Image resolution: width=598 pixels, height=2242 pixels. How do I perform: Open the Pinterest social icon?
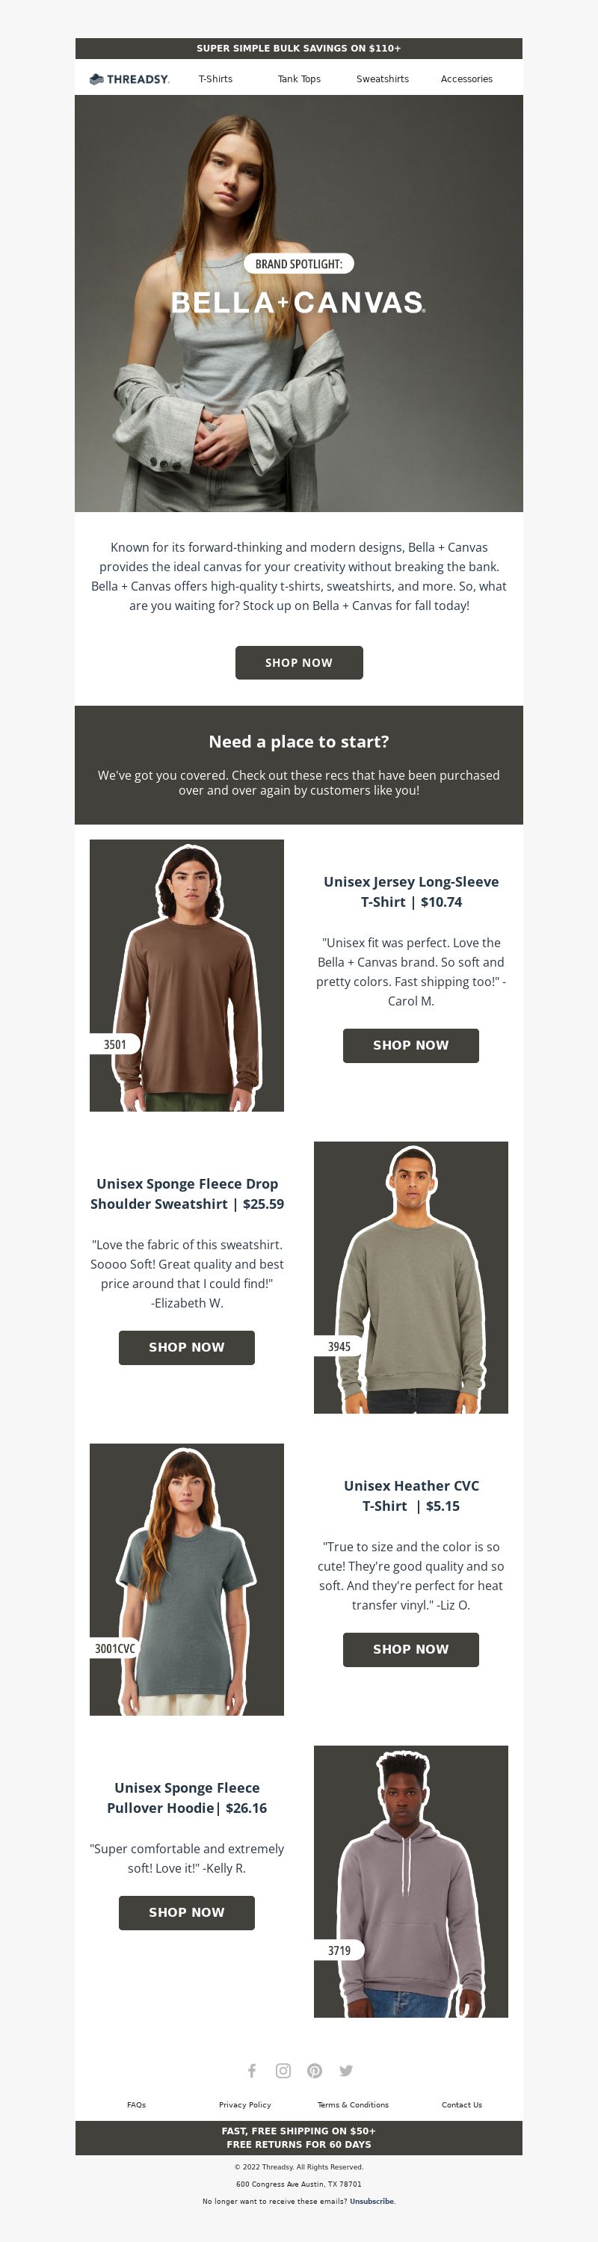[x=314, y=2071]
